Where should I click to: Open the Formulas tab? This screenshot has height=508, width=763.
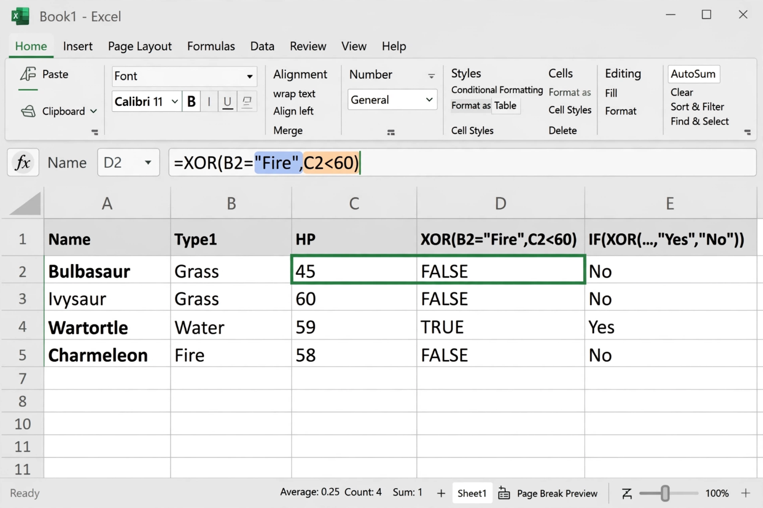point(211,46)
